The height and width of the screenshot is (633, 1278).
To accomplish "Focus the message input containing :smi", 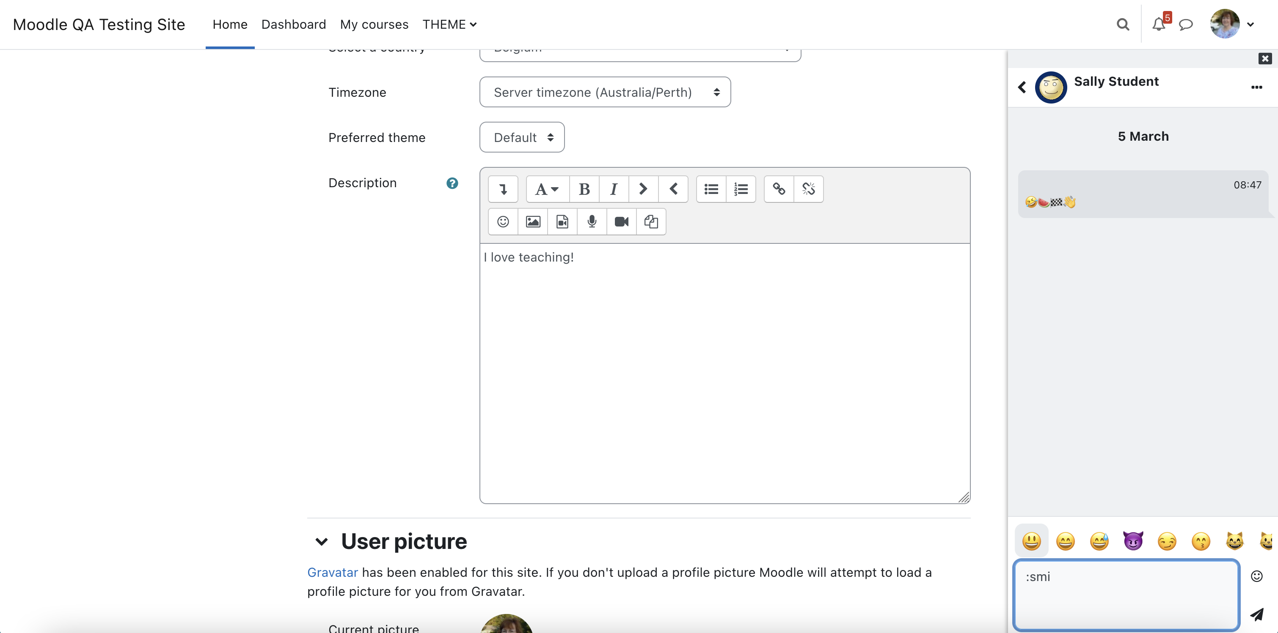I will coord(1126,595).
